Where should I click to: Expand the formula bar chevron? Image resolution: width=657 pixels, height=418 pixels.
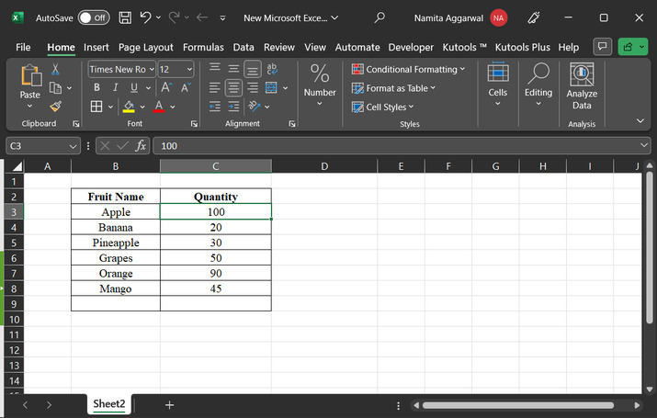point(645,145)
